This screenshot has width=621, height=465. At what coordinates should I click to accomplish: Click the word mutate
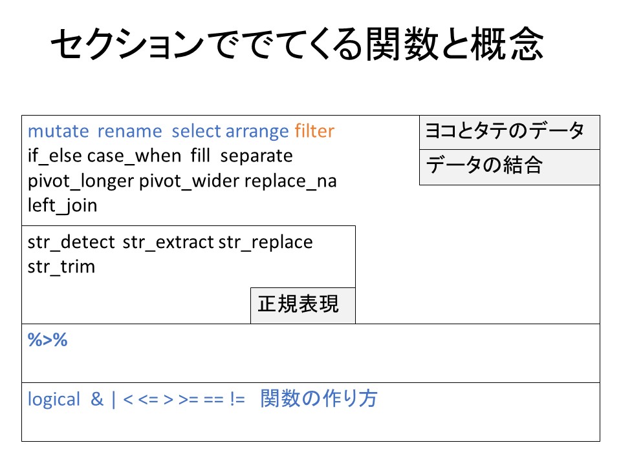[58, 132]
